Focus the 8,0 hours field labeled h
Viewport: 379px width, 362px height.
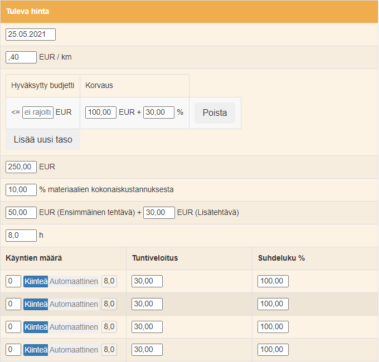21,236
